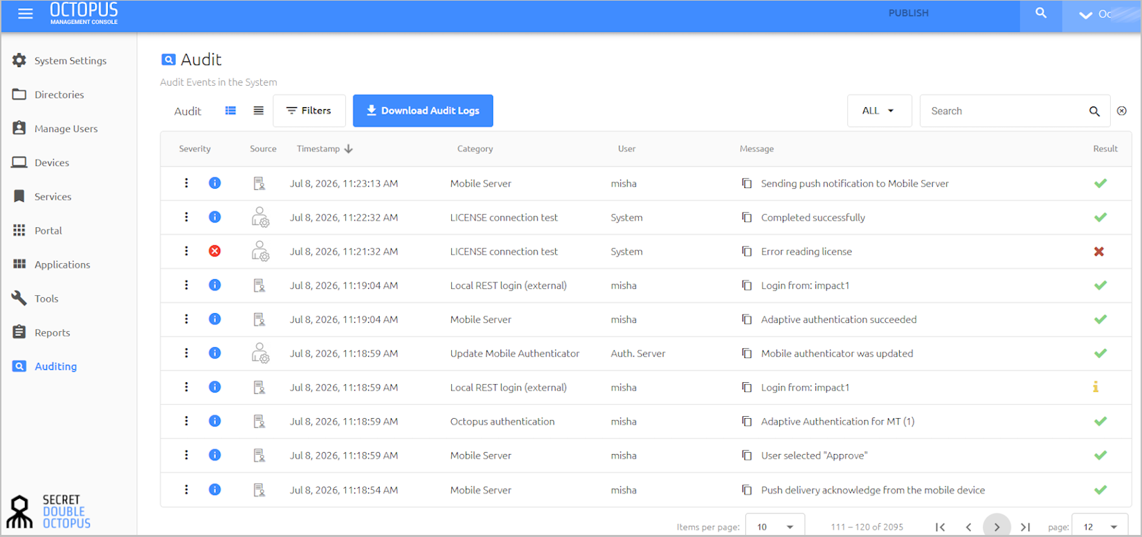
Task: Sort by Timestamp column header
Action: [x=325, y=149]
